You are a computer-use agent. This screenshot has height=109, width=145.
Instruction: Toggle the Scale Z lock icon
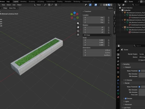click(109, 45)
